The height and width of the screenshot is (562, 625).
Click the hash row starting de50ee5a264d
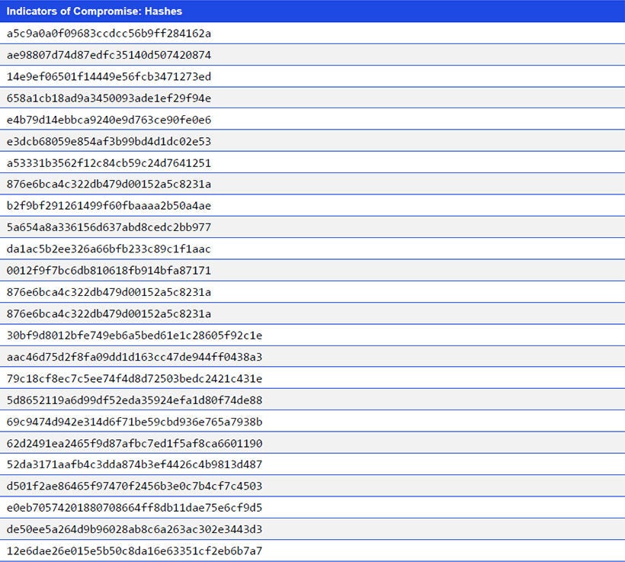click(x=312, y=529)
